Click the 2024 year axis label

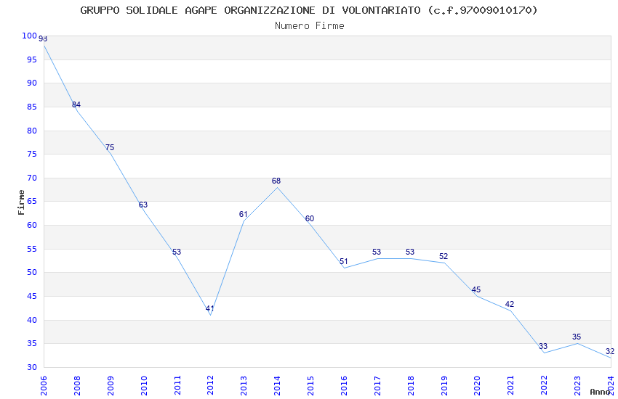[611, 385]
